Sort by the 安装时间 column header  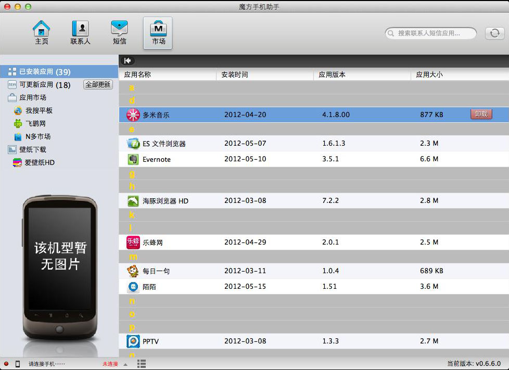(235, 75)
